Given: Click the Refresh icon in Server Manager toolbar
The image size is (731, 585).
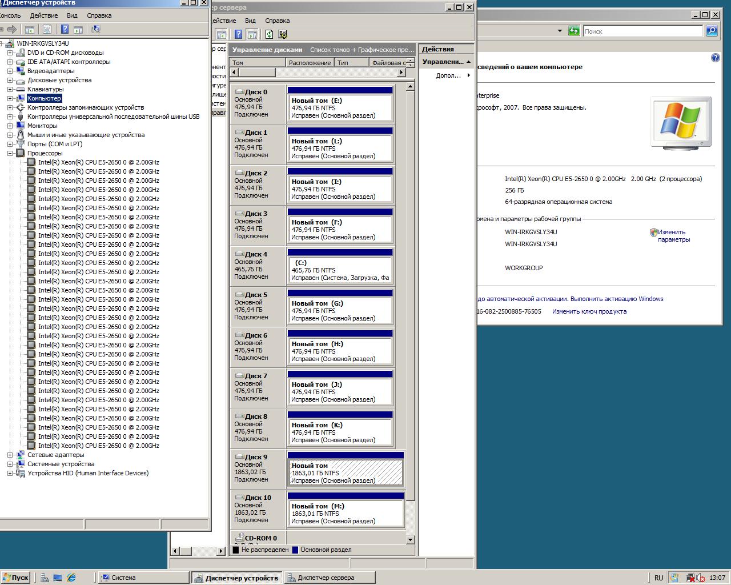Looking at the screenshot, I should coord(269,34).
